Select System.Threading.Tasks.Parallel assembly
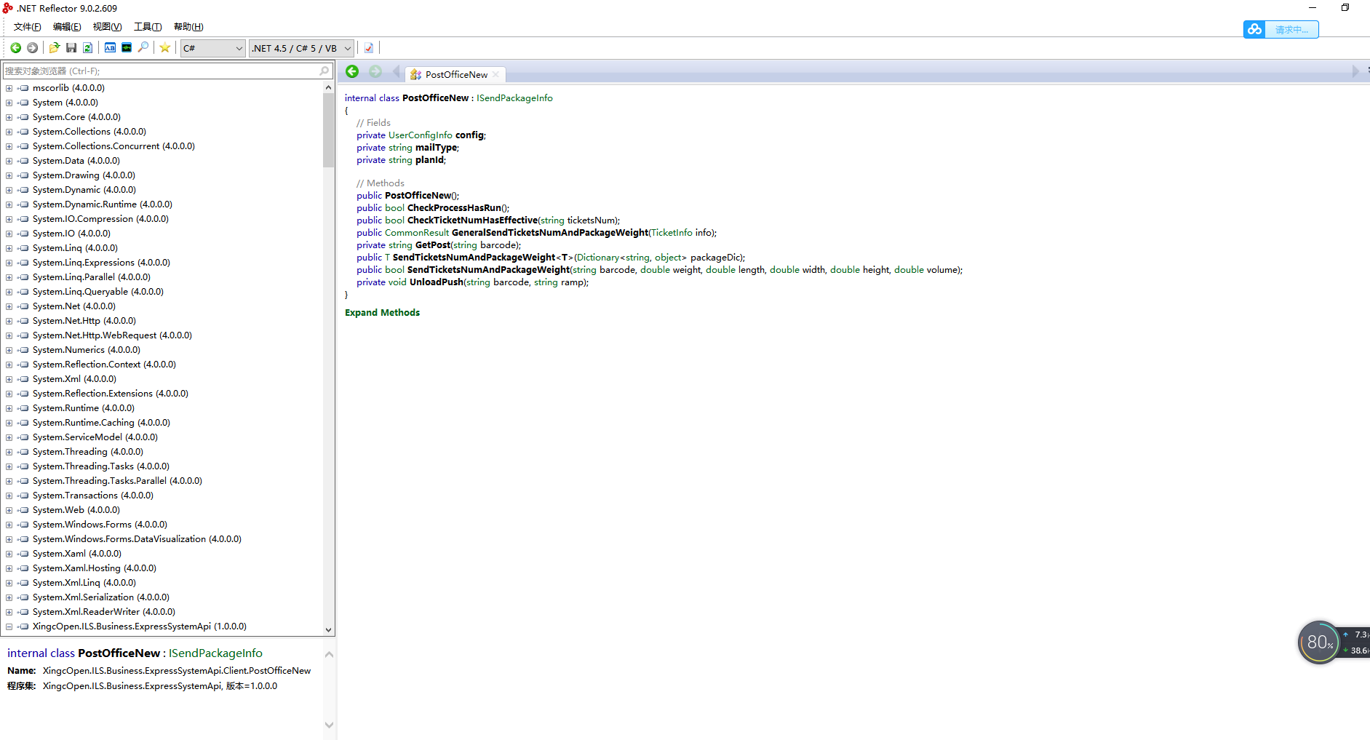Viewport: 1370px width, 740px height. point(117,481)
